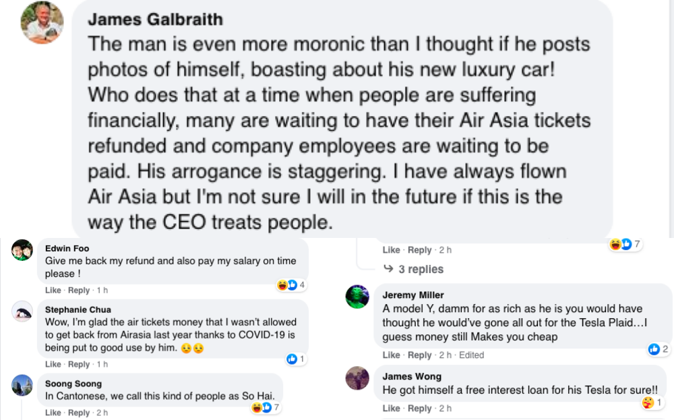Click the Jeremy Miller name link
The image size is (674, 420).
(413, 295)
